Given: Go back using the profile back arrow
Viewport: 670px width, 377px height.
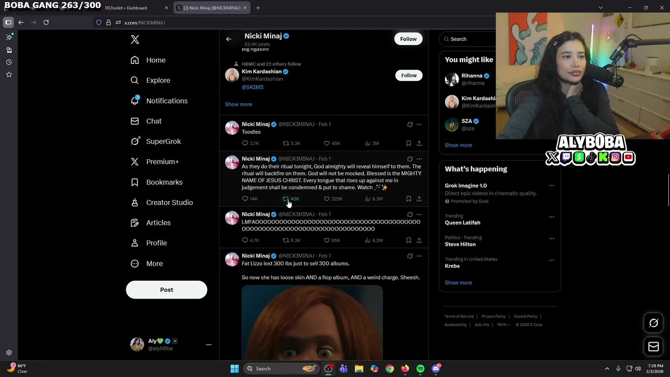Looking at the screenshot, I should 229,39.
